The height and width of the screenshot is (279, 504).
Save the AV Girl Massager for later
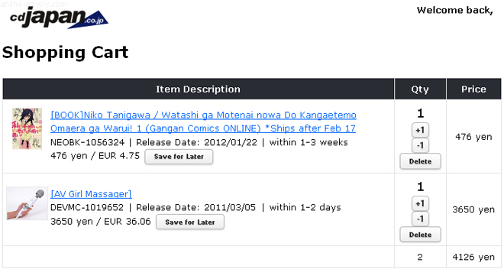190,222
